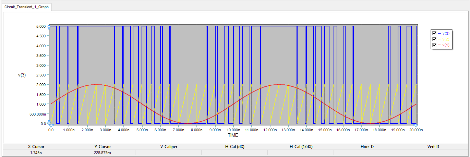Select the v(3) legend label

446,33
